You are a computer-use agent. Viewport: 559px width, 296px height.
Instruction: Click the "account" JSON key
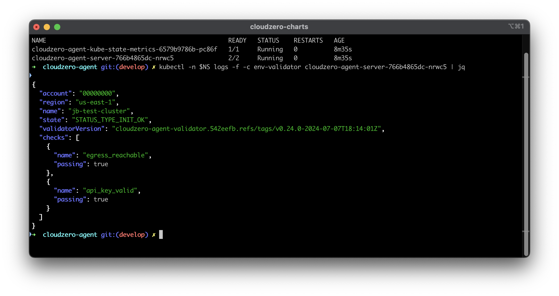pos(55,93)
